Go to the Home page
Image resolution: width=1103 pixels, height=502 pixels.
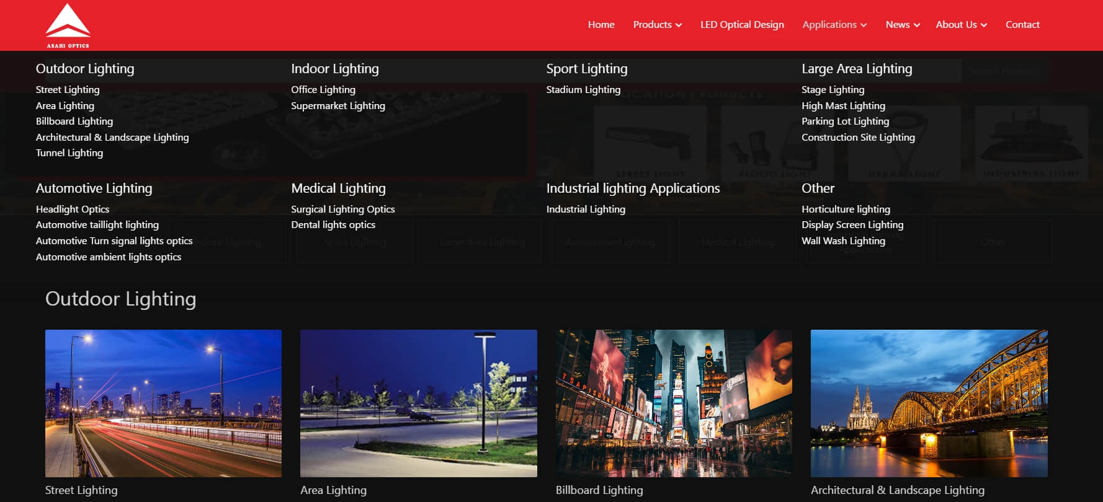601,25
